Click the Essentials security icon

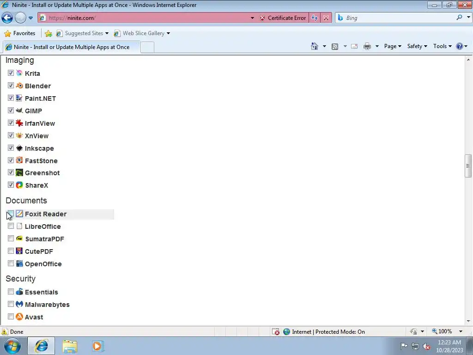[x=19, y=292]
